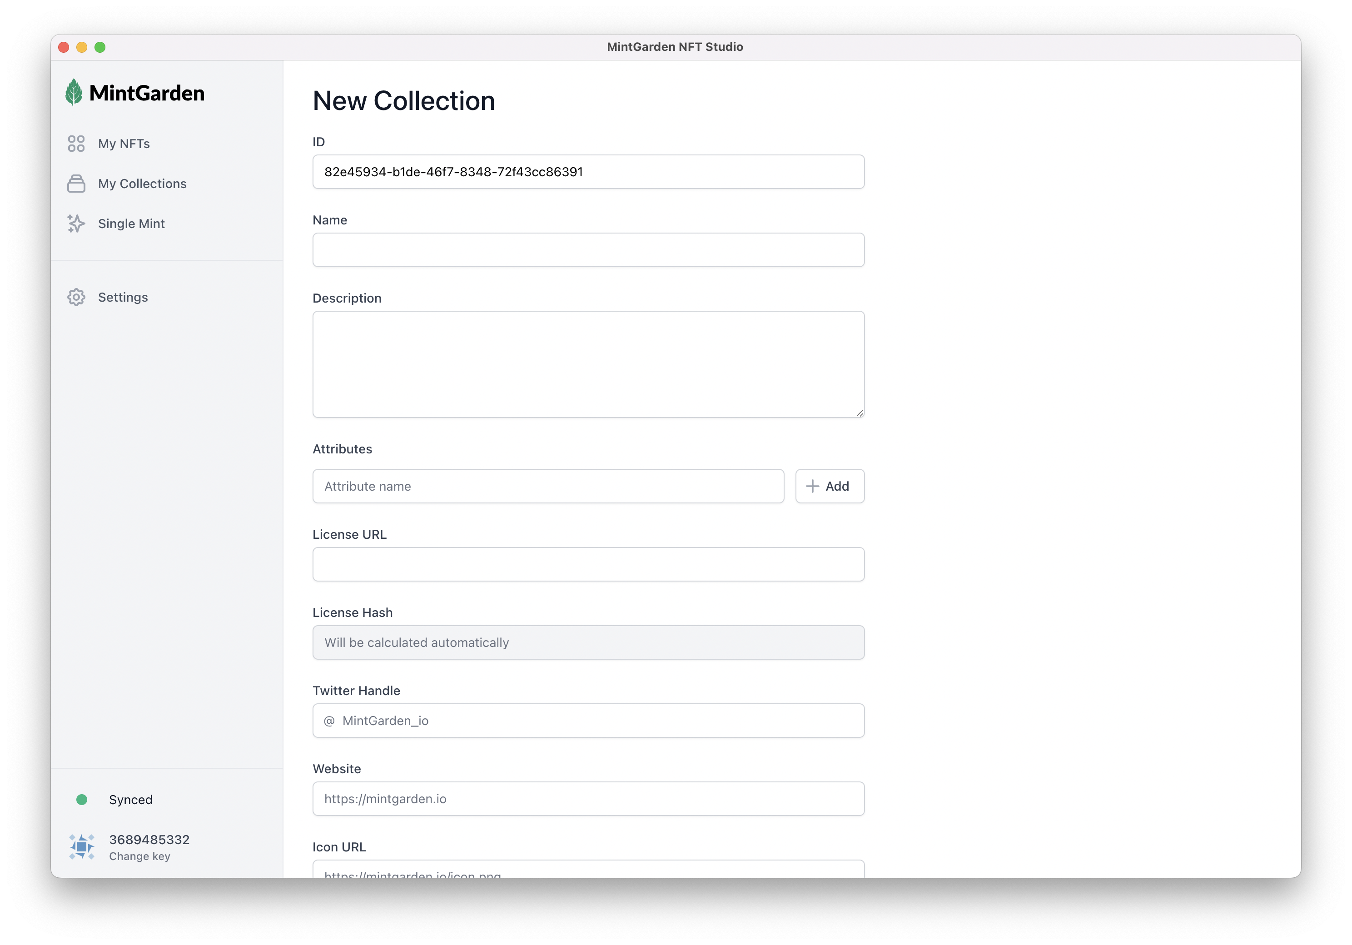Open Settings via the gear icon
The image size is (1352, 945).
pos(77,297)
